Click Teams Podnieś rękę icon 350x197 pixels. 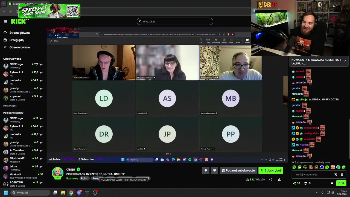pyautogui.click(x=216, y=40)
